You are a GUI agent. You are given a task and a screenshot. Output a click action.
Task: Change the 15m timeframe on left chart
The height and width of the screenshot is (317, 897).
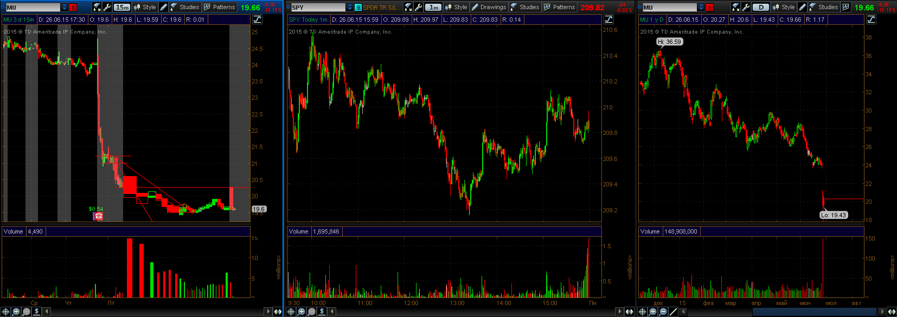click(122, 7)
